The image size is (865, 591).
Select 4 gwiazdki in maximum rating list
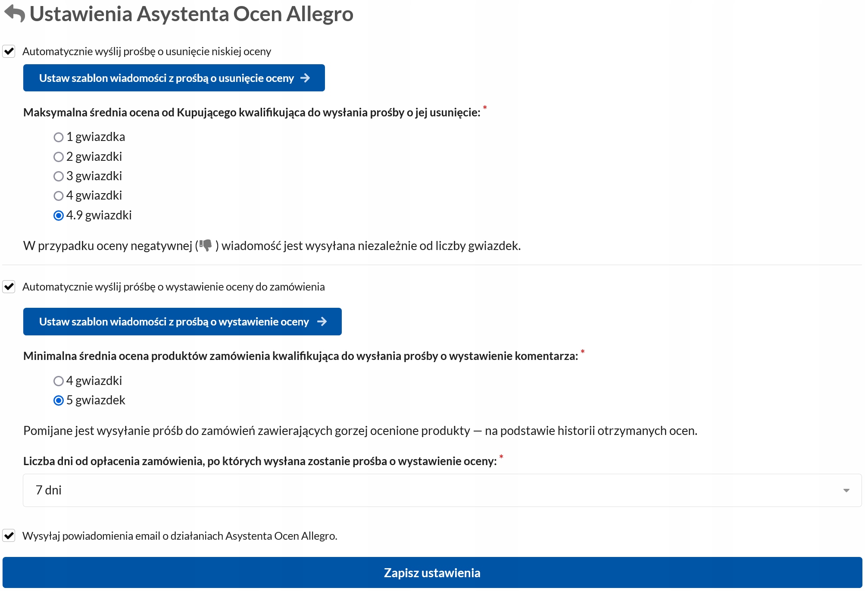(x=59, y=196)
